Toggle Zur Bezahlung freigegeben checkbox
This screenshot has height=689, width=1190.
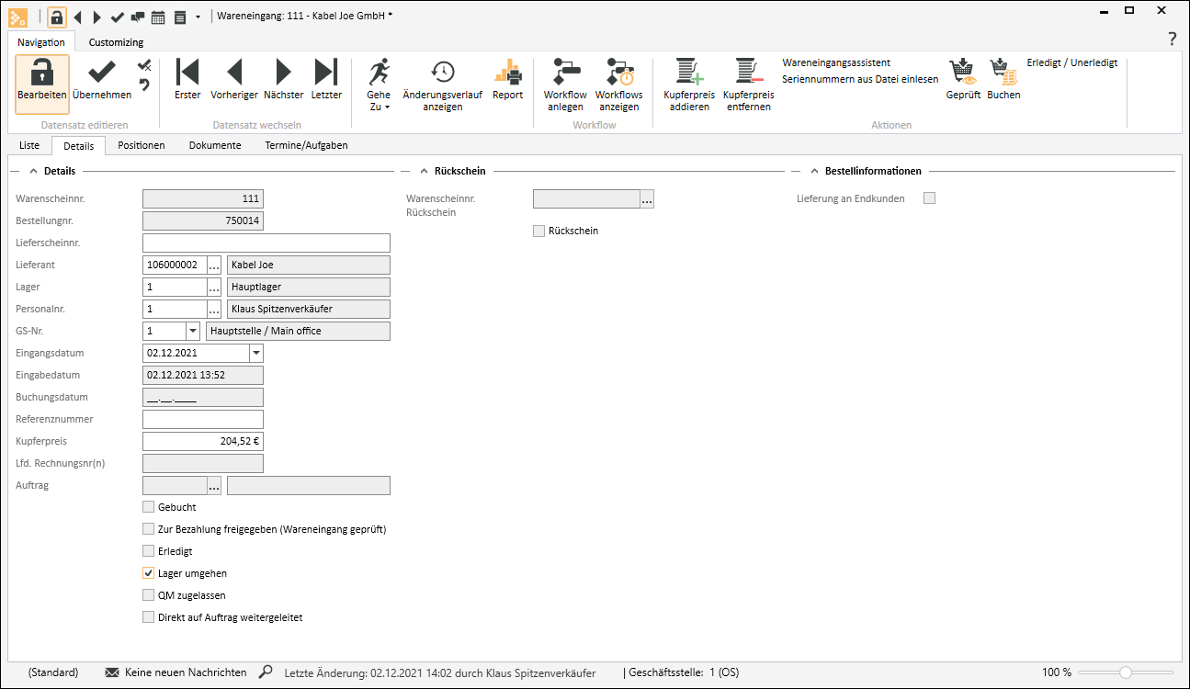(149, 529)
